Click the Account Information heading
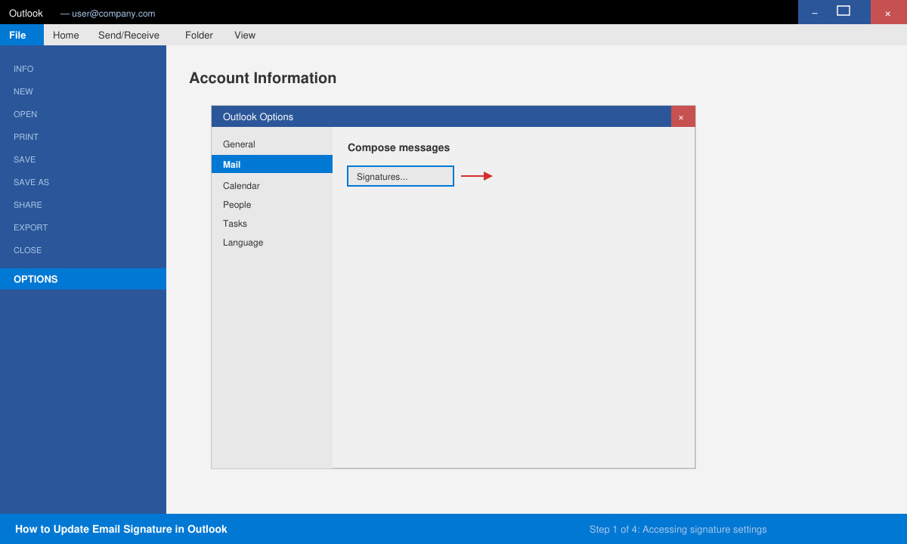This screenshot has width=907, height=544. (x=262, y=78)
